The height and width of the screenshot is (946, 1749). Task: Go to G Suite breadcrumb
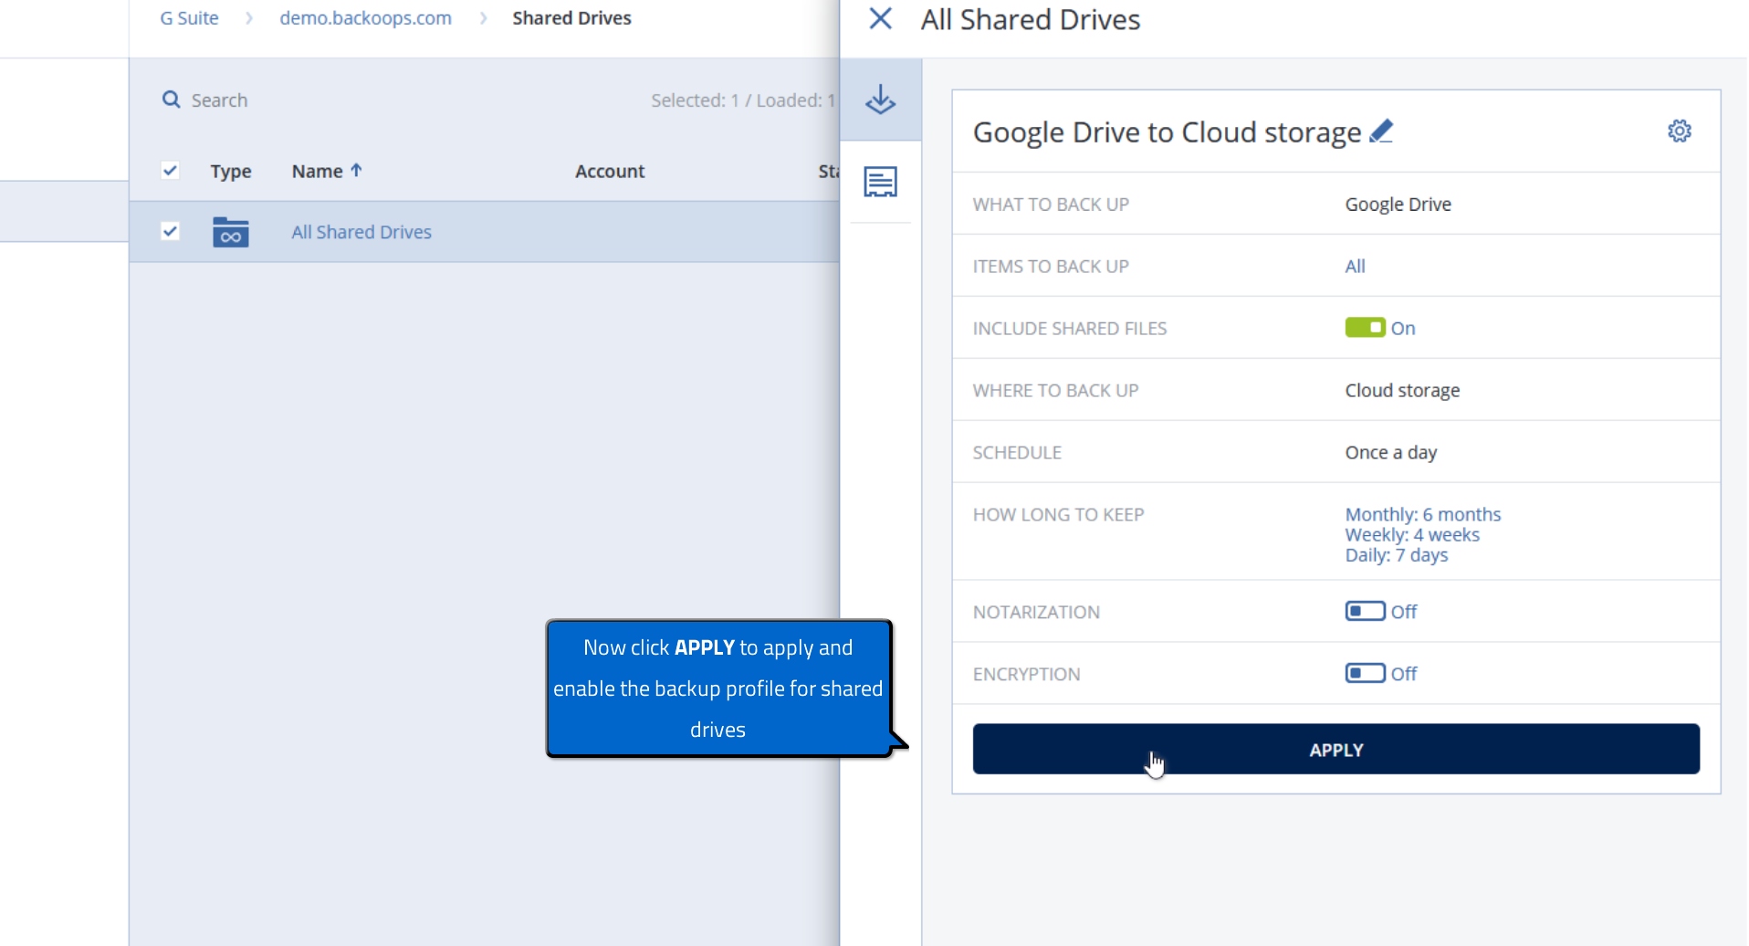[x=189, y=18]
